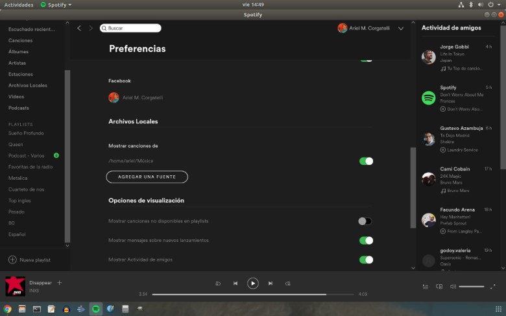The height and width of the screenshot is (316, 506).
Task: Click the preferences scroll-up arrow
Action: (413, 23)
